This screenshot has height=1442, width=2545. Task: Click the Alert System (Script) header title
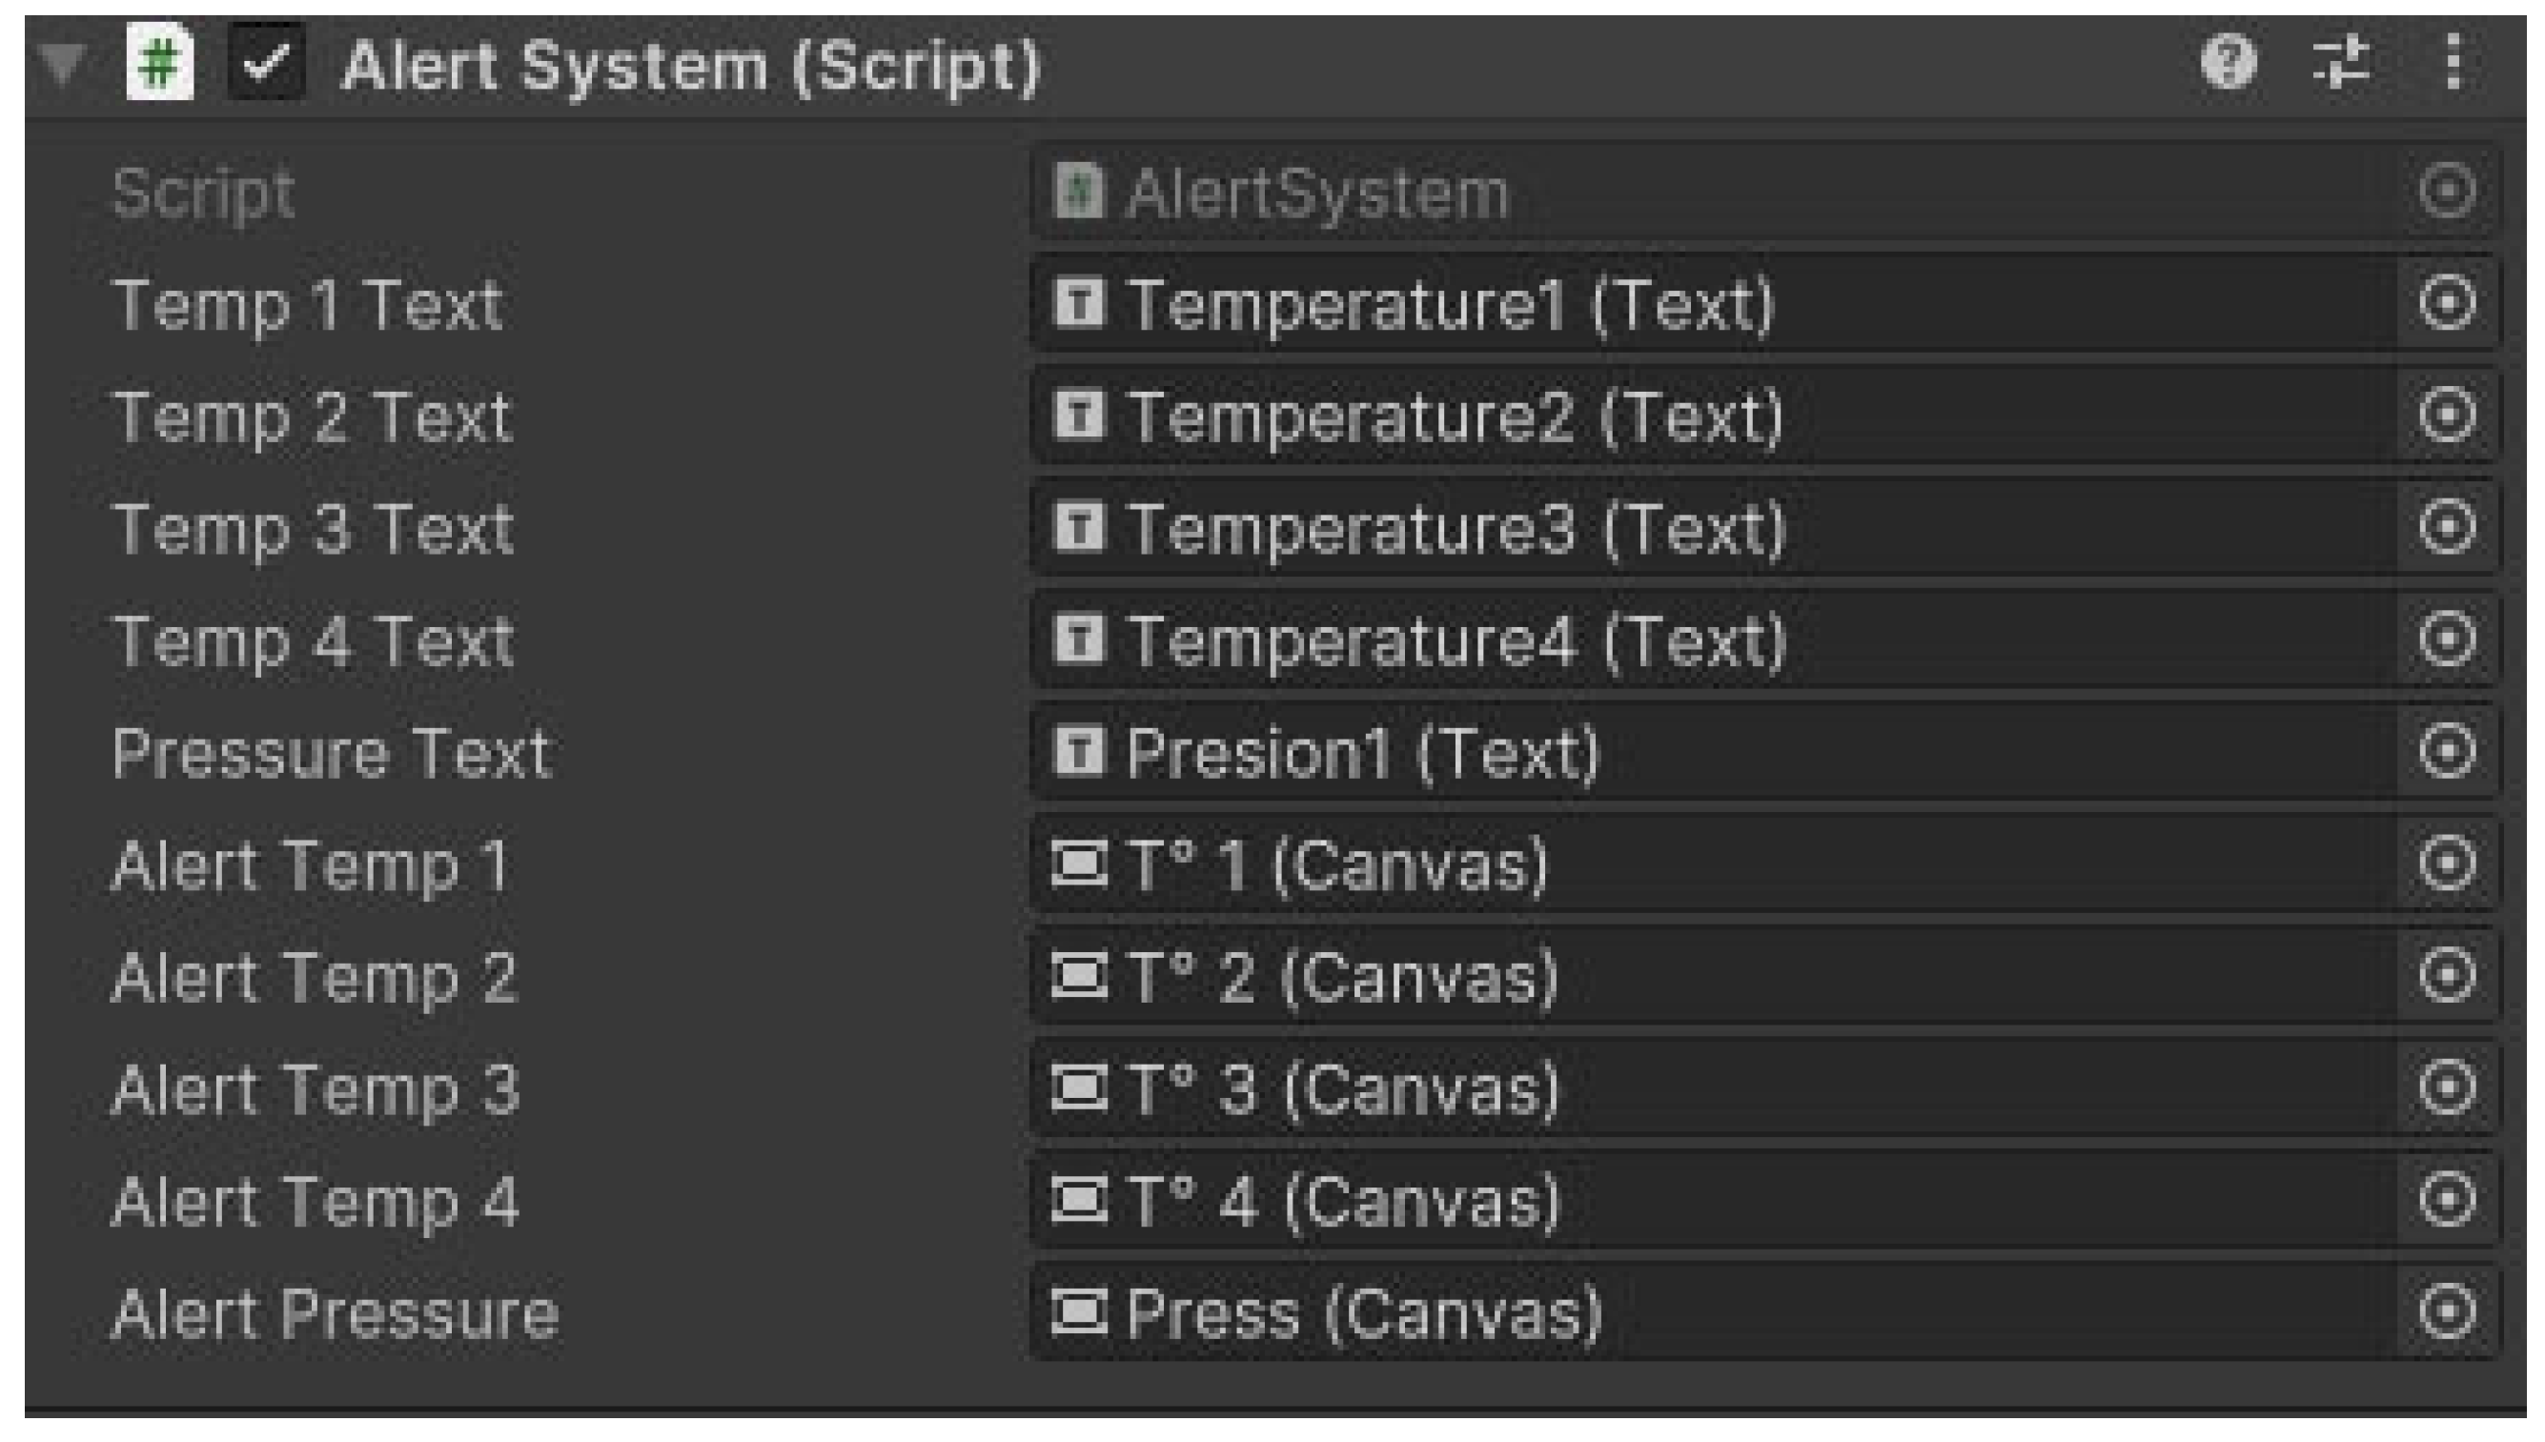[x=690, y=67]
